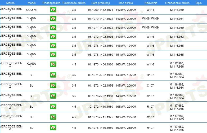The height and width of the screenshot is (133, 207).
Task: Click the Rodzaj paliwa column header
Action: [51, 3]
